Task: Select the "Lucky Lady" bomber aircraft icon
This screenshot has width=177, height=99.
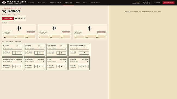Action: pyautogui.click(x=19, y=28)
